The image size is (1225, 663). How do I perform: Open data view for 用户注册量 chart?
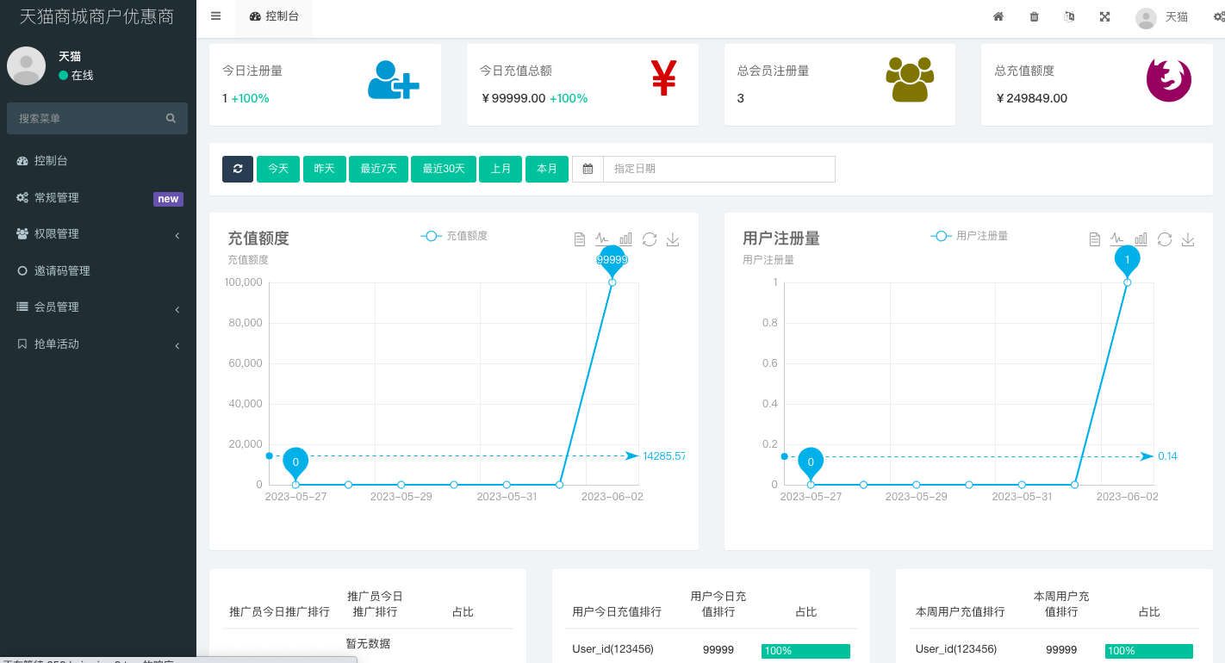[x=1094, y=239]
